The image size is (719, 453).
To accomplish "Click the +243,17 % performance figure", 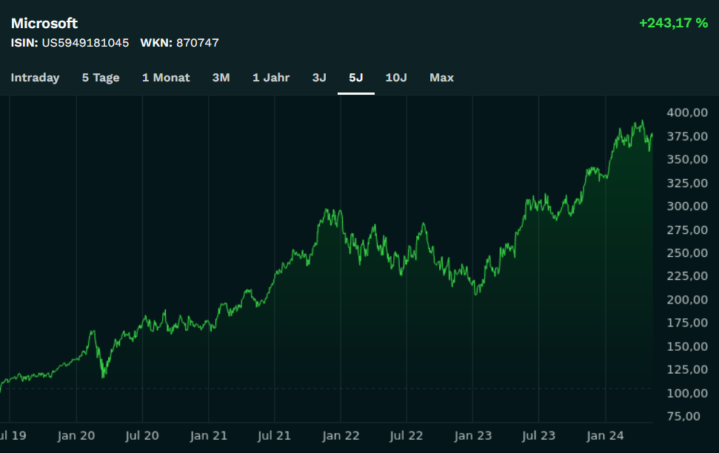I will (673, 24).
